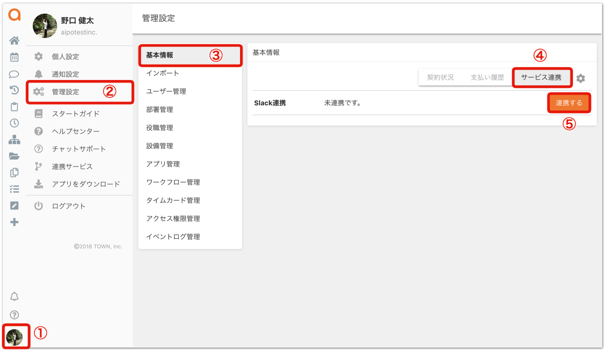The height and width of the screenshot is (351, 606).
Task: Open アプリ管理 in the settings list
Action: [x=190, y=164]
